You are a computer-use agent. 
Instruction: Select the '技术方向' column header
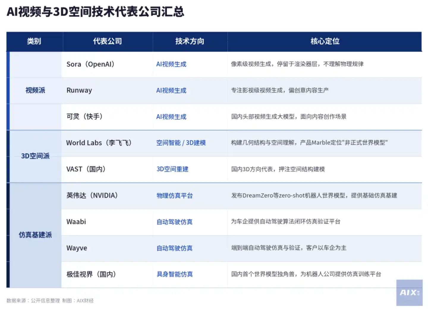point(190,41)
